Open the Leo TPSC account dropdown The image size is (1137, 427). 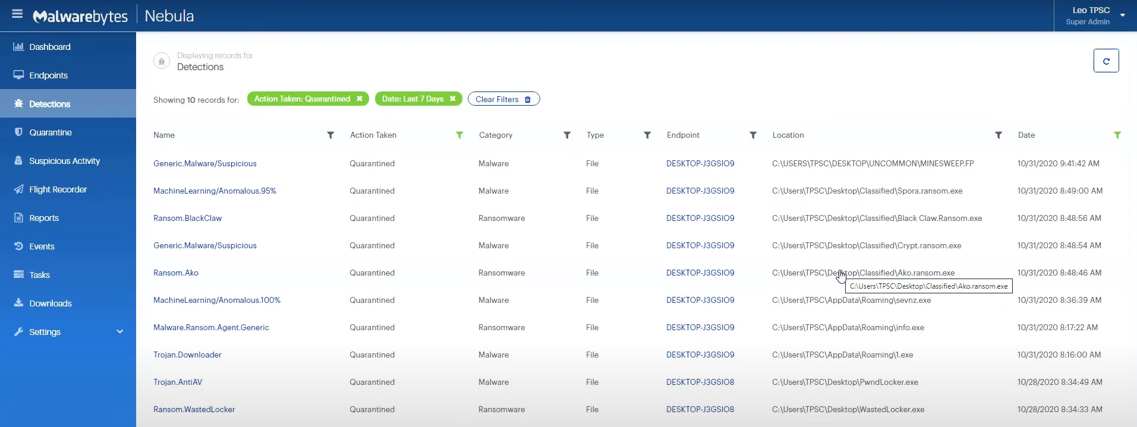tap(1122, 15)
